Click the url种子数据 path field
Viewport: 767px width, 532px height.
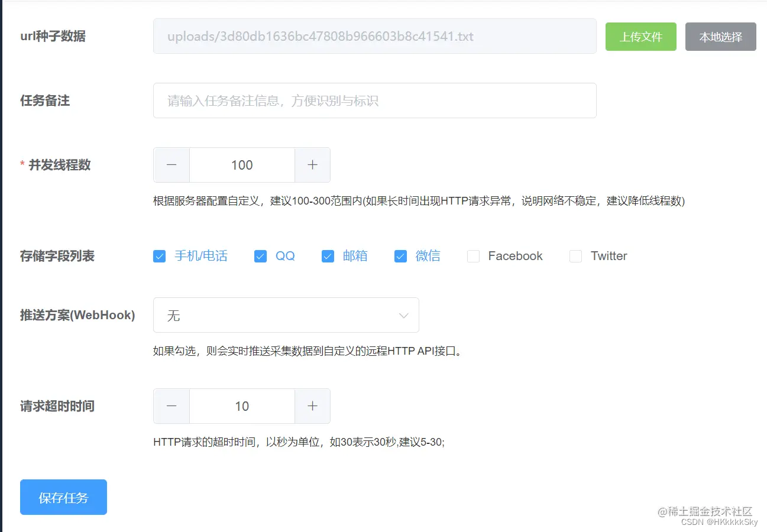click(374, 36)
